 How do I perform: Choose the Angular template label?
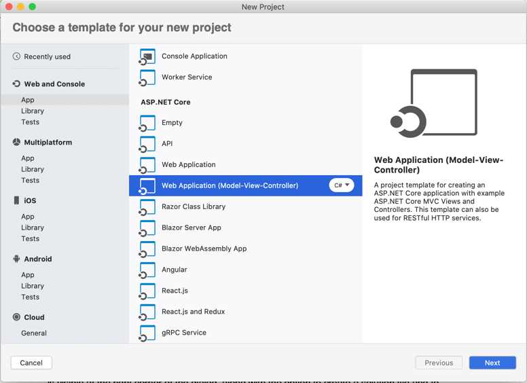click(x=175, y=270)
